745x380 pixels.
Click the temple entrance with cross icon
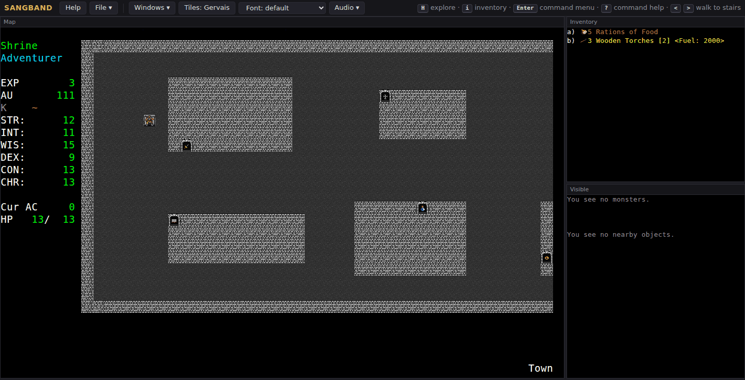tap(385, 96)
